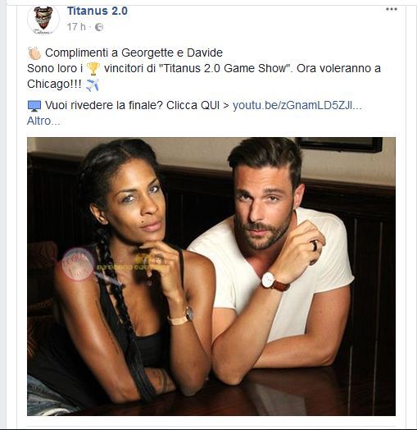Open the Titanus 2.0 profile avatar
Screen dimensions: 417x430
click(43, 20)
